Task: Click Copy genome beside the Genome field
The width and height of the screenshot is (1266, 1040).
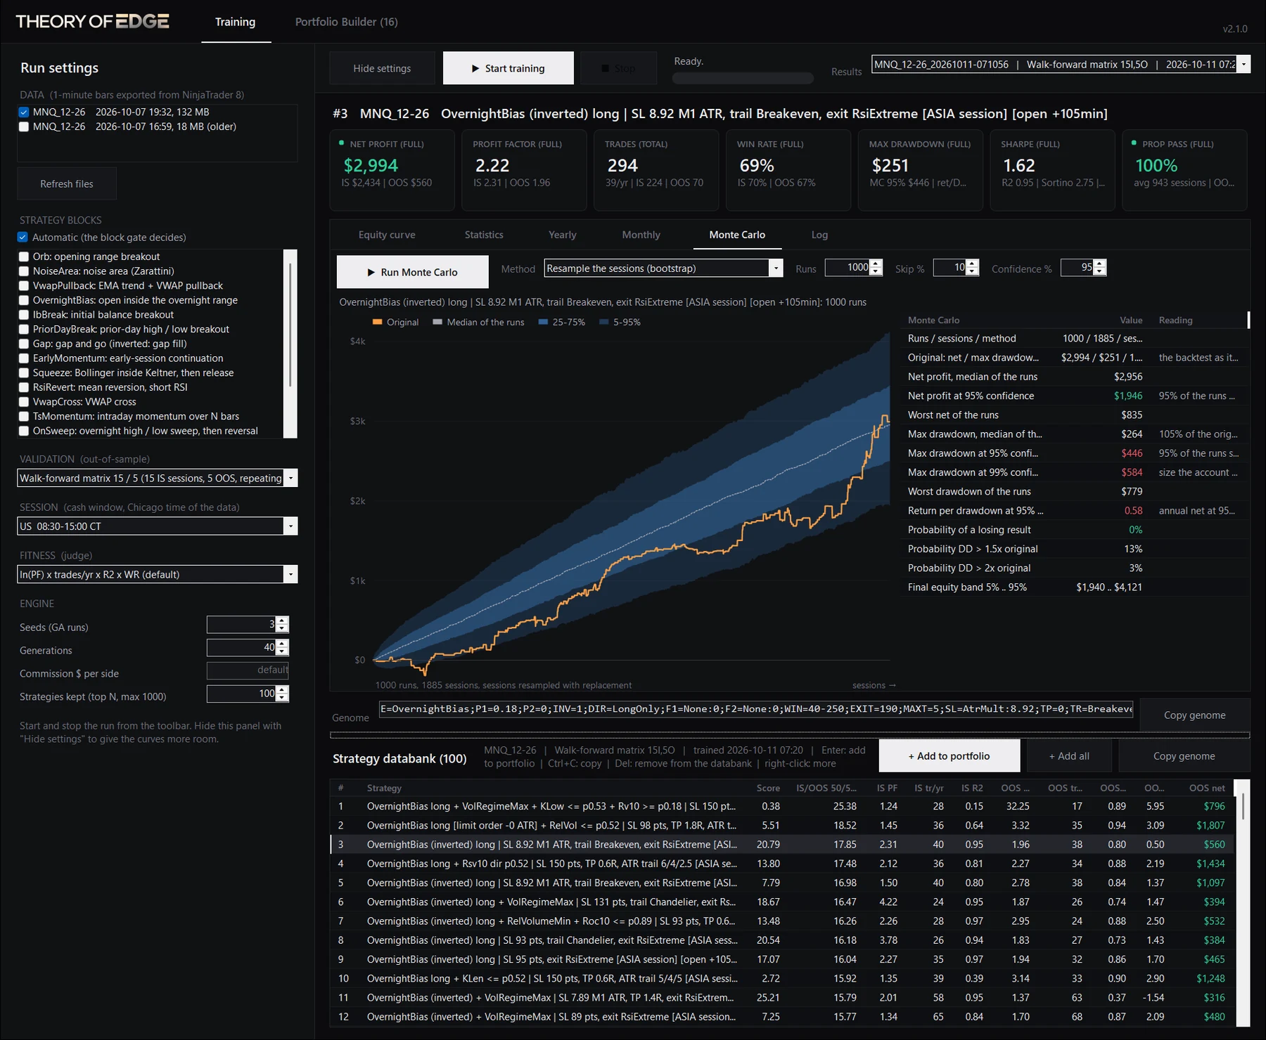Action: coord(1194,715)
